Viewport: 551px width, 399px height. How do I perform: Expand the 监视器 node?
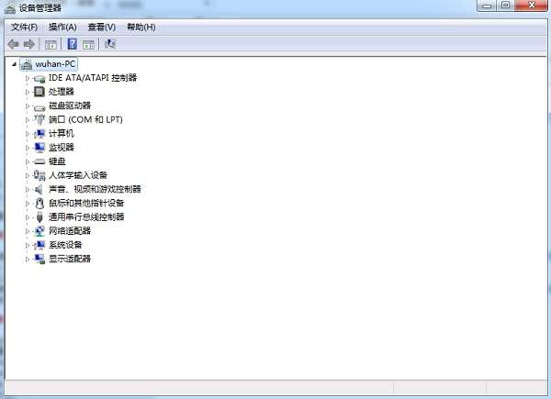pos(27,148)
